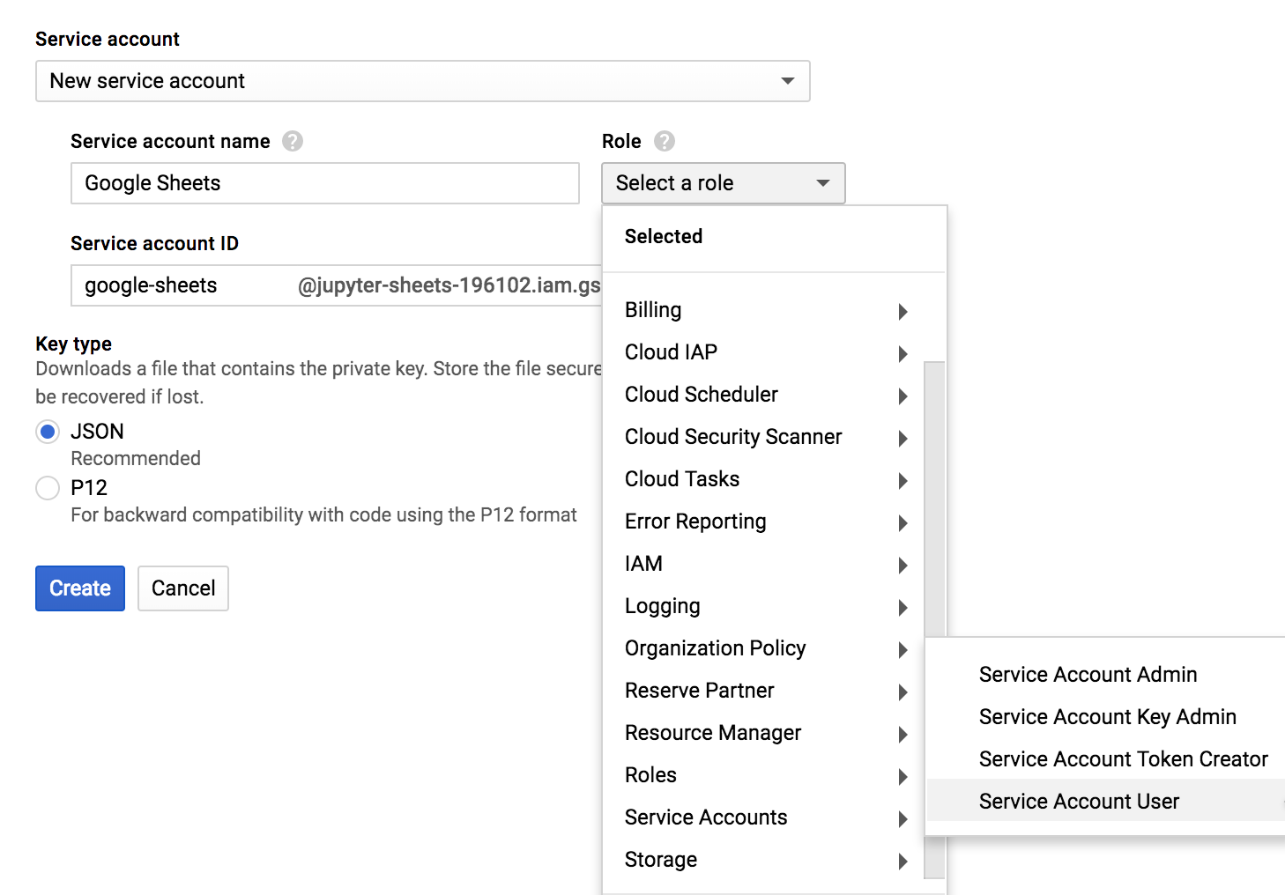Click the Selected header in role menu
This screenshot has width=1285, height=895.
(x=664, y=236)
